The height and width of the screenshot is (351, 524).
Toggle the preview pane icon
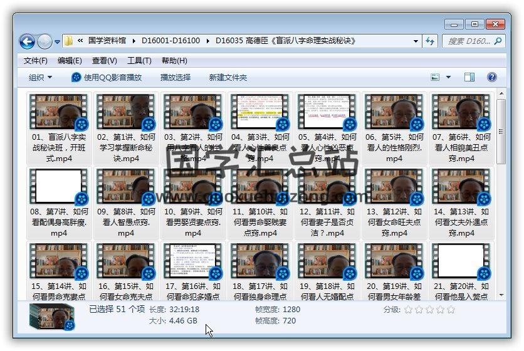(x=469, y=77)
